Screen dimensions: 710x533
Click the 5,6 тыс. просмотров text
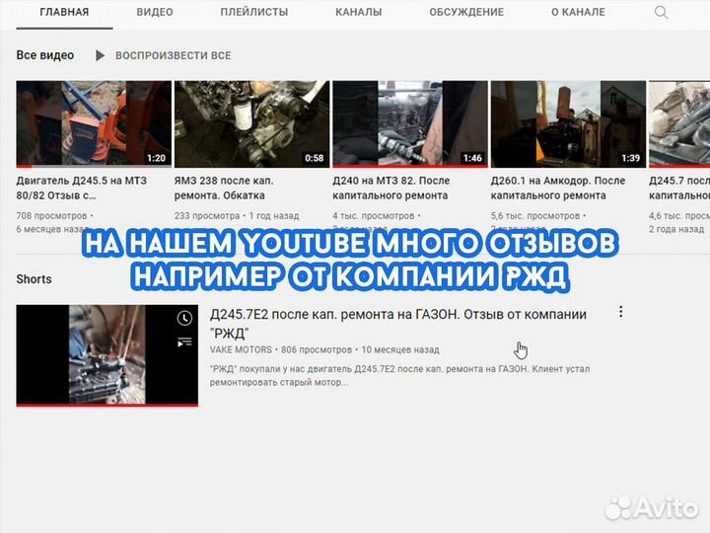click(x=535, y=216)
